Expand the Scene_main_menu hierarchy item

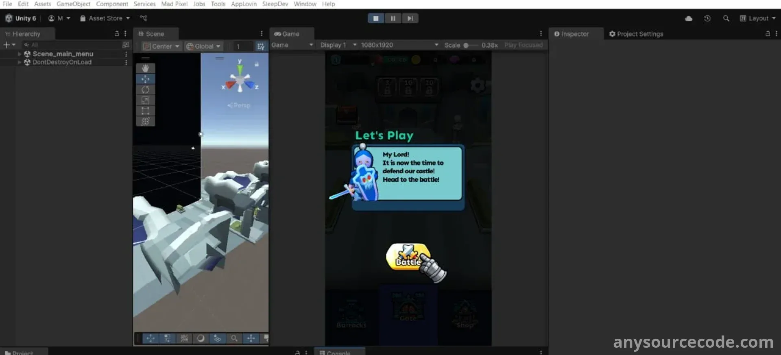click(19, 54)
